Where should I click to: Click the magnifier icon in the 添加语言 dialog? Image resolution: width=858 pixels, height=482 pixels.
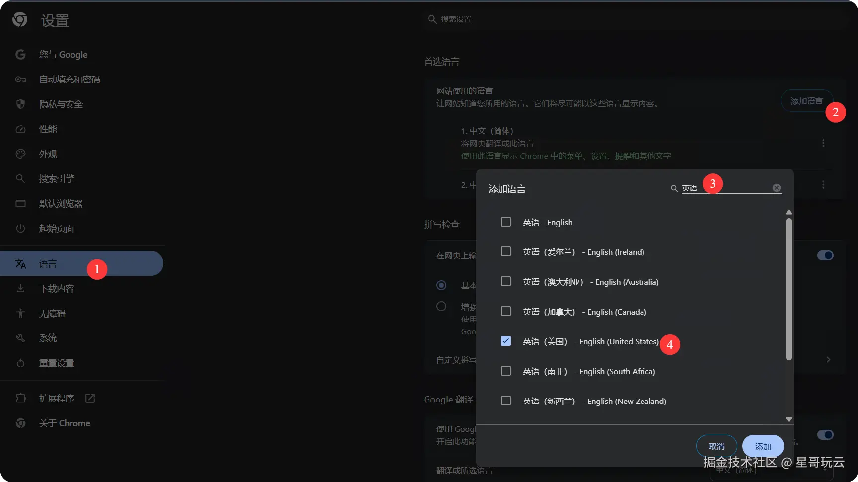point(674,189)
